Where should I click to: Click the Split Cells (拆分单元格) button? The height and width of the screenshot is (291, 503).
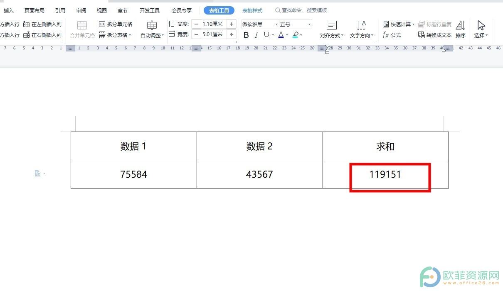coord(116,24)
